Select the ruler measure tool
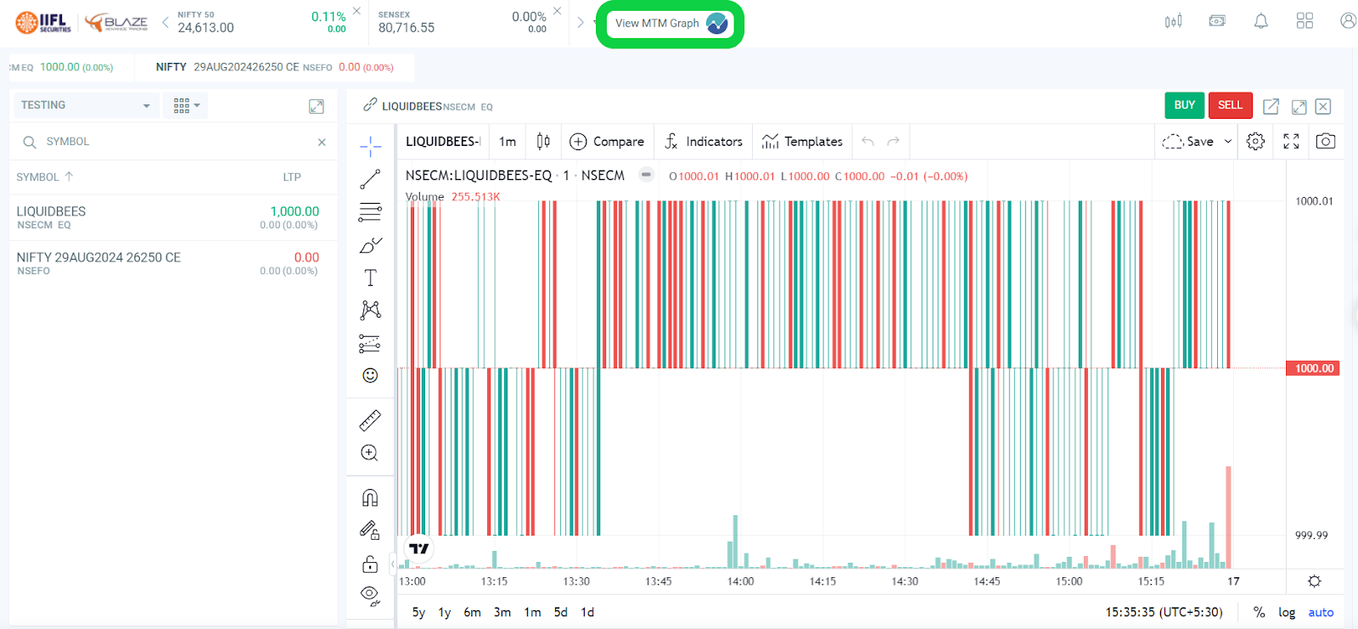This screenshot has width=1358, height=629. [370, 420]
